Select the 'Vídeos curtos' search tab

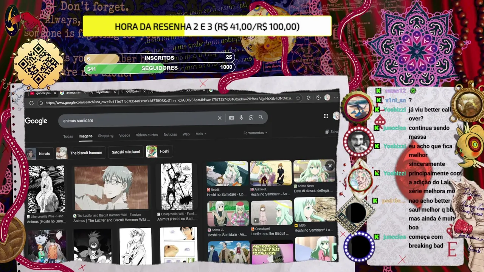147,135
